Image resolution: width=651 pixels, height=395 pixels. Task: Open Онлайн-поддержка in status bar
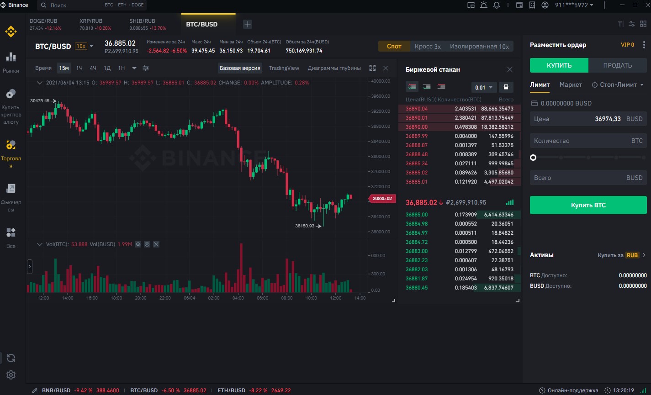click(569, 390)
